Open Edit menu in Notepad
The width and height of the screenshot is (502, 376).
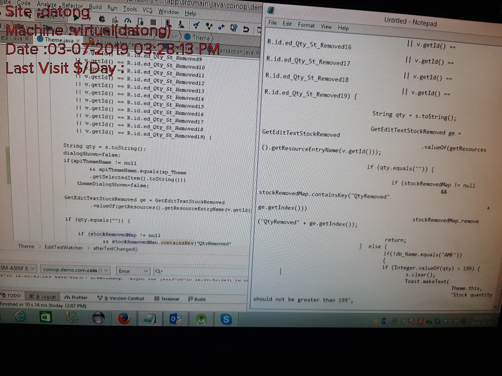[287, 24]
